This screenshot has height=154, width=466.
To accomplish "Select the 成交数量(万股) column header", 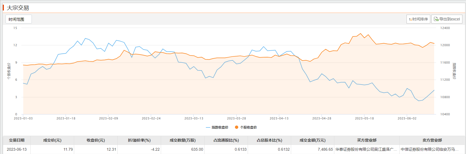I will point(183,140).
